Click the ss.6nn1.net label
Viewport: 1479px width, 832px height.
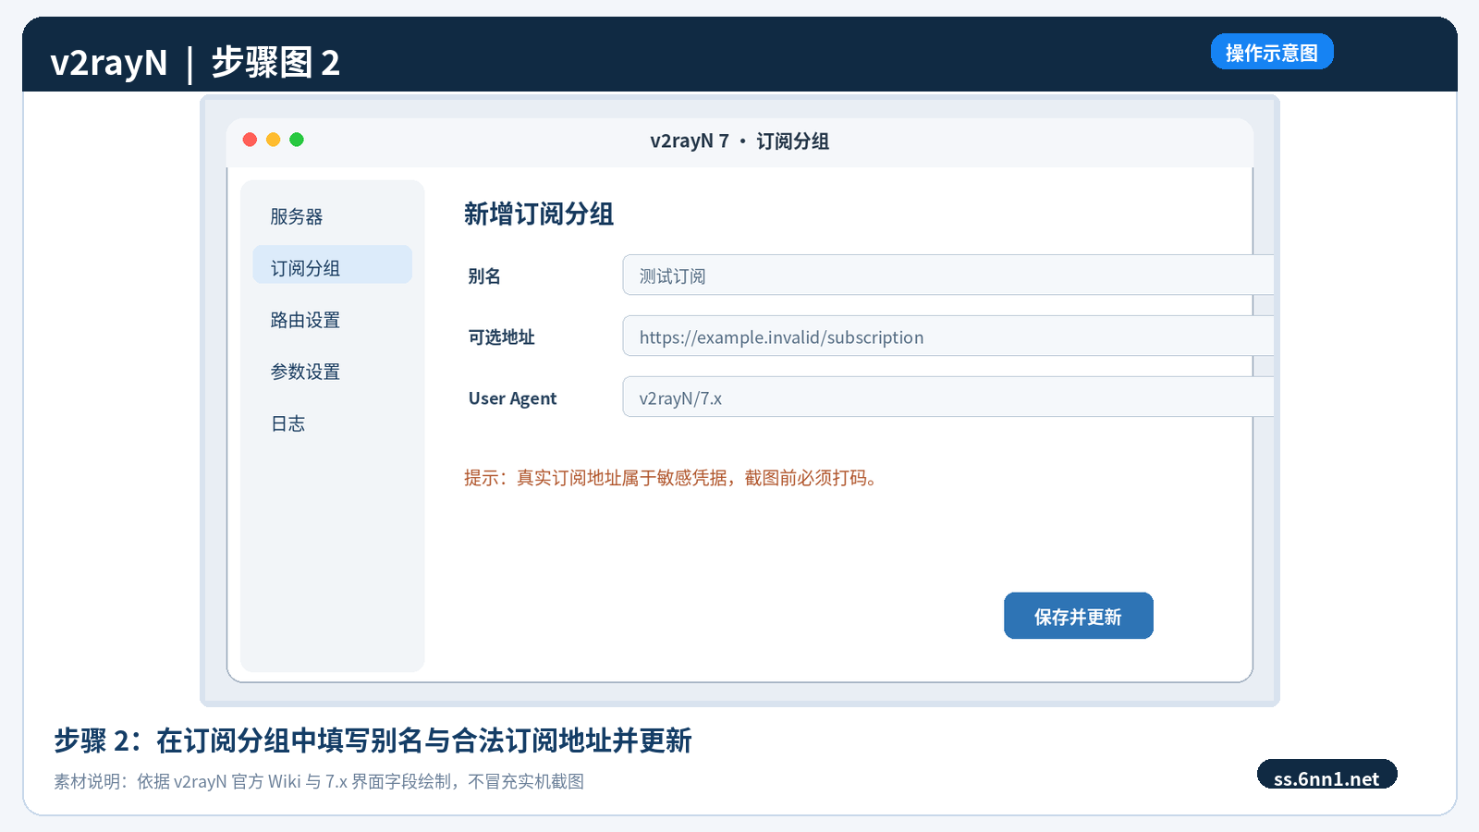(x=1326, y=777)
